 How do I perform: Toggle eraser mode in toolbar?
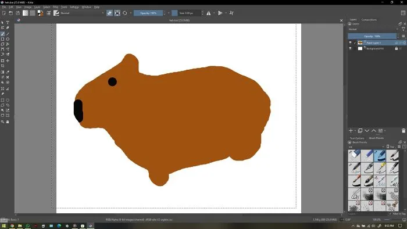click(x=109, y=13)
